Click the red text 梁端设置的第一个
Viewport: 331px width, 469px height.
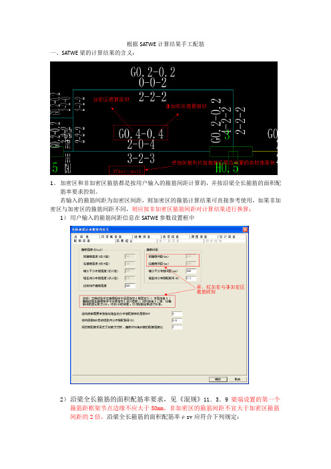coord(255,399)
